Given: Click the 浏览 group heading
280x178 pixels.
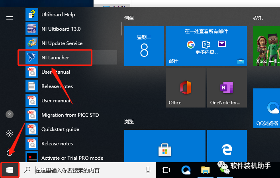Looking at the screenshot, I should click(129, 122).
